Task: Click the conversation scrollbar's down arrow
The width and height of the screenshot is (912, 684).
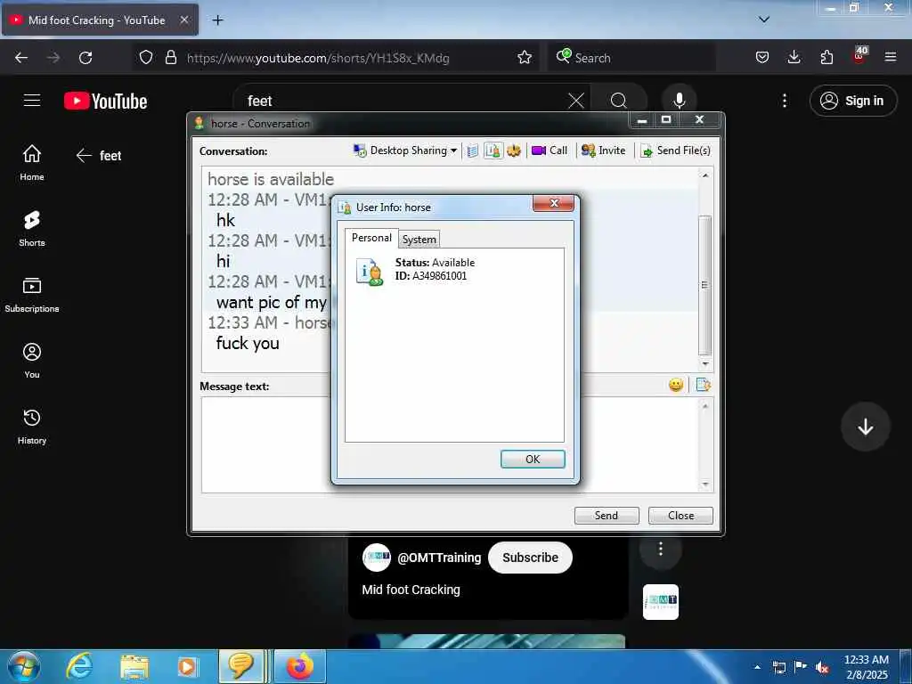Action: (x=705, y=364)
